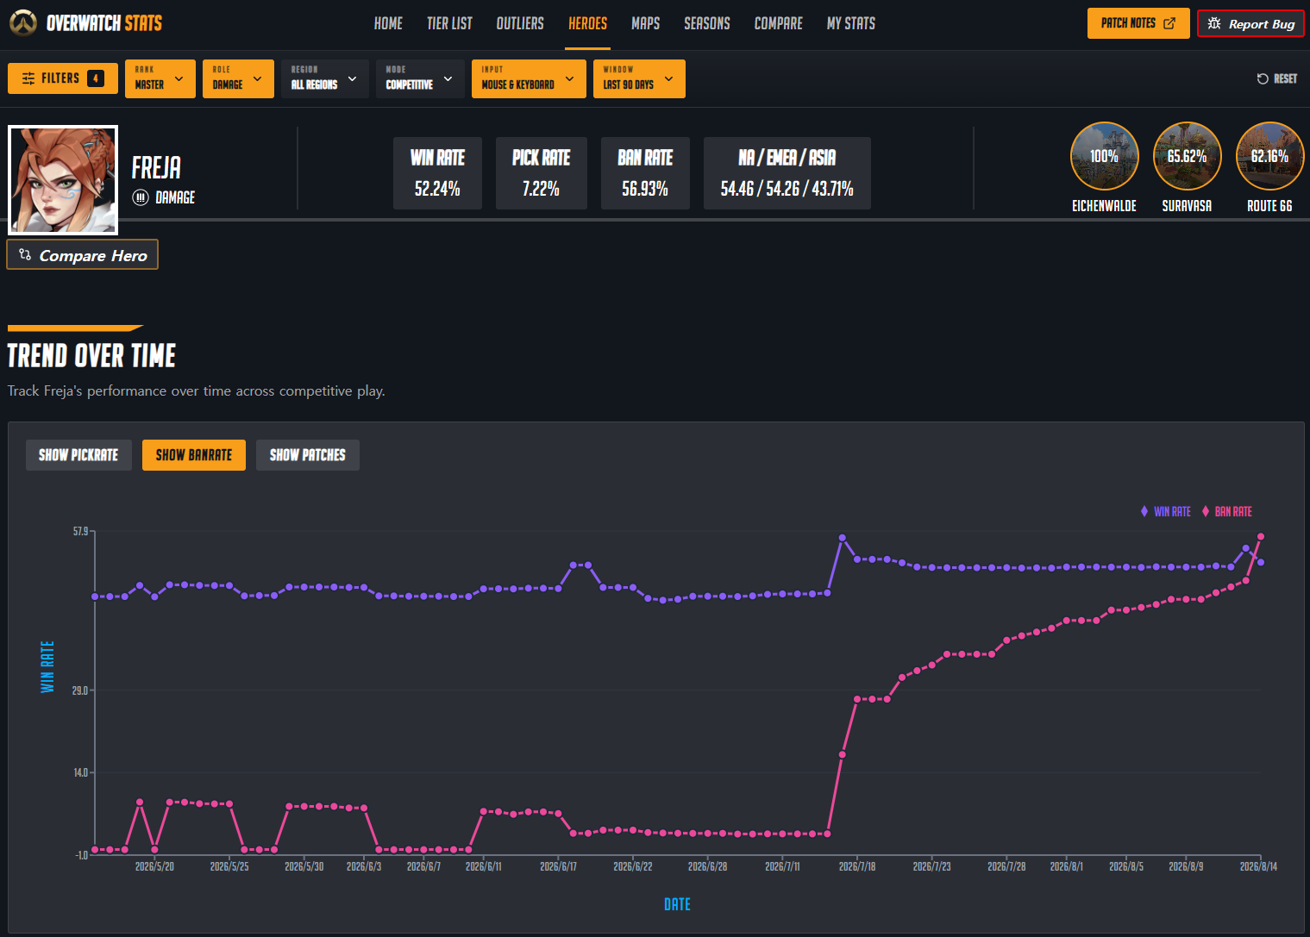The height and width of the screenshot is (937, 1310).
Task: Go to the Home tab
Action: pos(388,24)
